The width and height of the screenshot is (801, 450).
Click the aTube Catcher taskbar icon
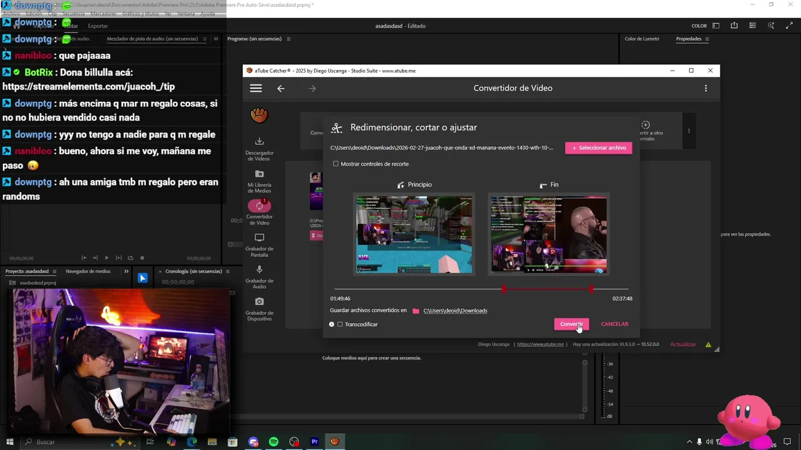click(335, 442)
